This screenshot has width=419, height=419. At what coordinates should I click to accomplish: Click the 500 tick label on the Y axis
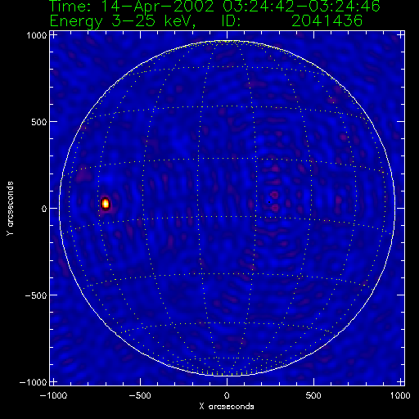point(39,122)
